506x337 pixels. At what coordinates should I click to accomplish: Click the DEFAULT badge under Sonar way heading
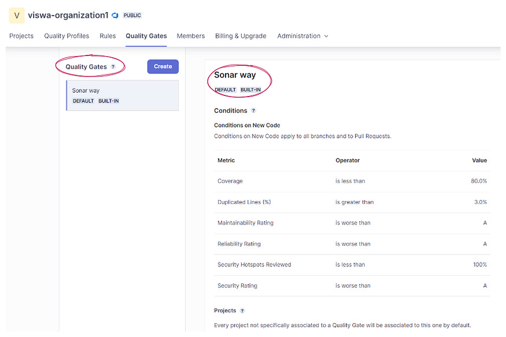[x=224, y=90]
